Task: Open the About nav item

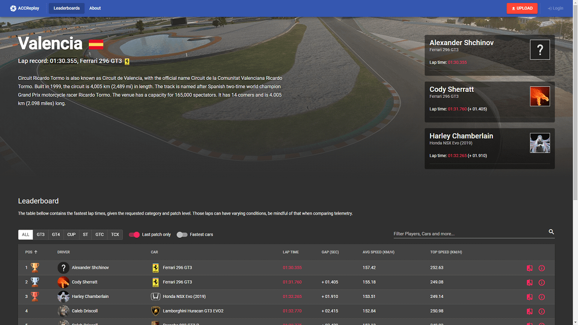Action: pyautogui.click(x=95, y=8)
